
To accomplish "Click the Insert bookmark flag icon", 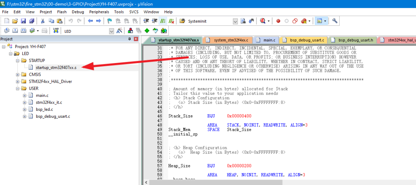I will click(109, 21).
